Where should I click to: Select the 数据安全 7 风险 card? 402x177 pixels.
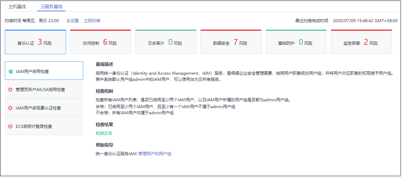(231, 42)
